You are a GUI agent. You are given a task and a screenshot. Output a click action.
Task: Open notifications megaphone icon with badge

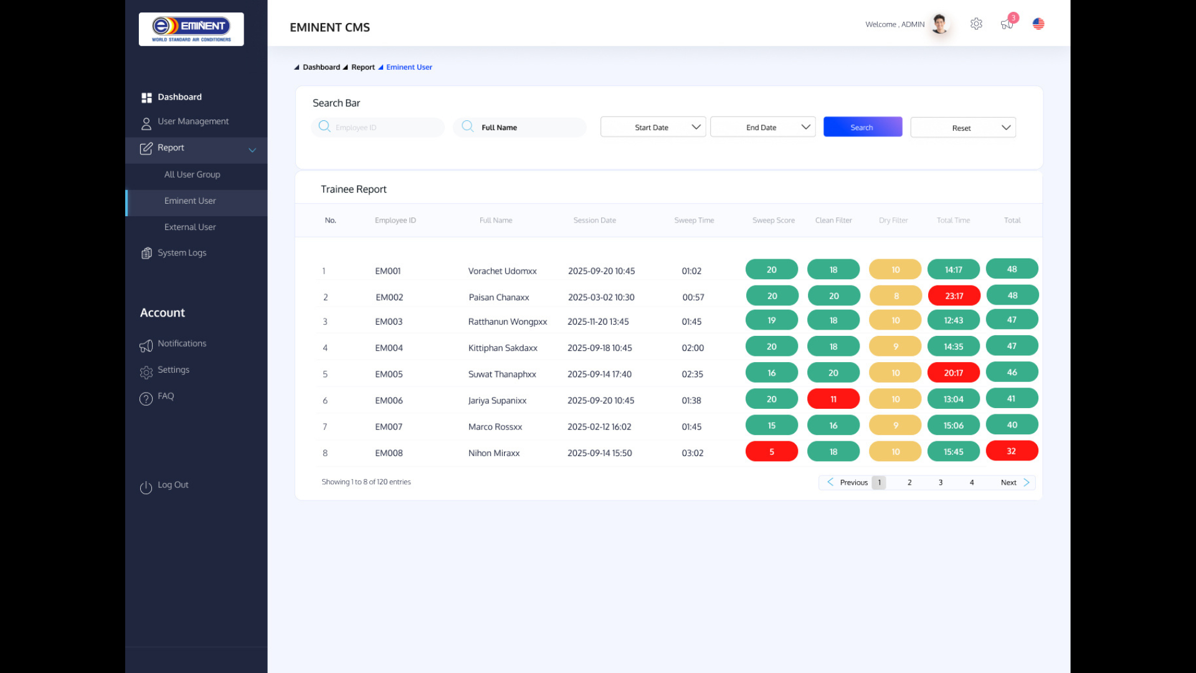click(x=1007, y=23)
